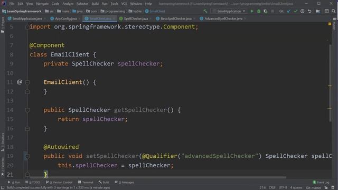The height and width of the screenshot is (190, 338).
Task: Open the VCS menu
Action: [124, 4]
